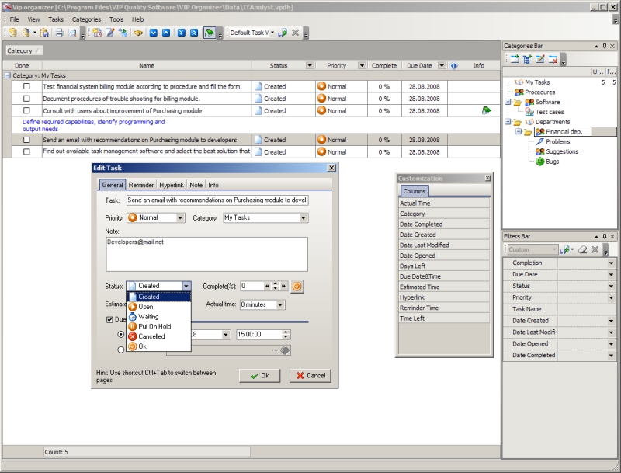621x473 pixels.
Task: Click into the Task name text field
Action: (217, 200)
